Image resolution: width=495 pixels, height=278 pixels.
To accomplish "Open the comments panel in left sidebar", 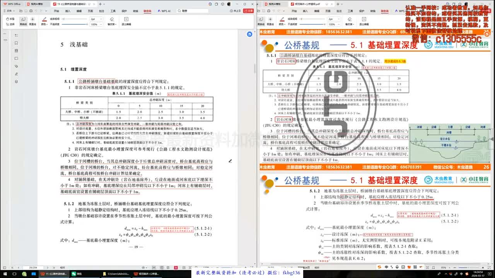I will pos(16,58).
